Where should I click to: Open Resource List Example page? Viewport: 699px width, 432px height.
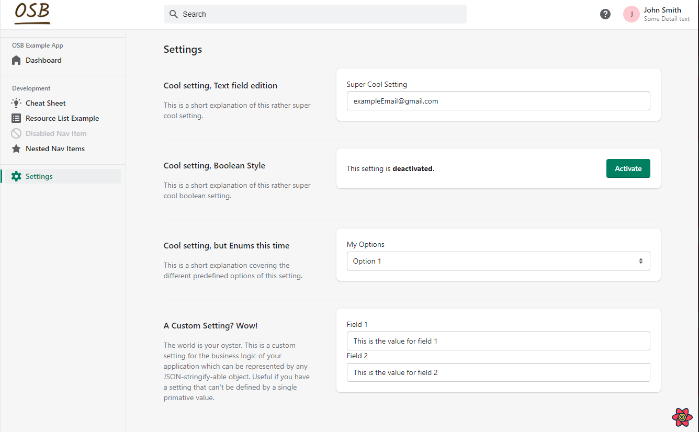63,118
